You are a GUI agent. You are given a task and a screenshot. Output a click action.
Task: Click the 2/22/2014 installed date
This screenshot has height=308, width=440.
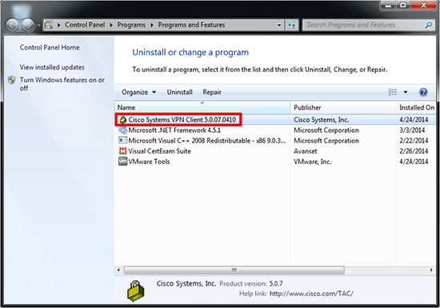pyautogui.click(x=414, y=141)
